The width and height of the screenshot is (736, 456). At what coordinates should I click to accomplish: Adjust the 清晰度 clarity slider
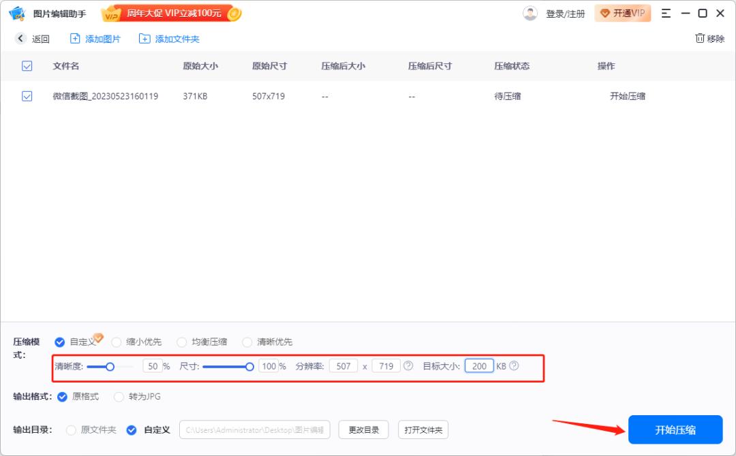click(110, 366)
